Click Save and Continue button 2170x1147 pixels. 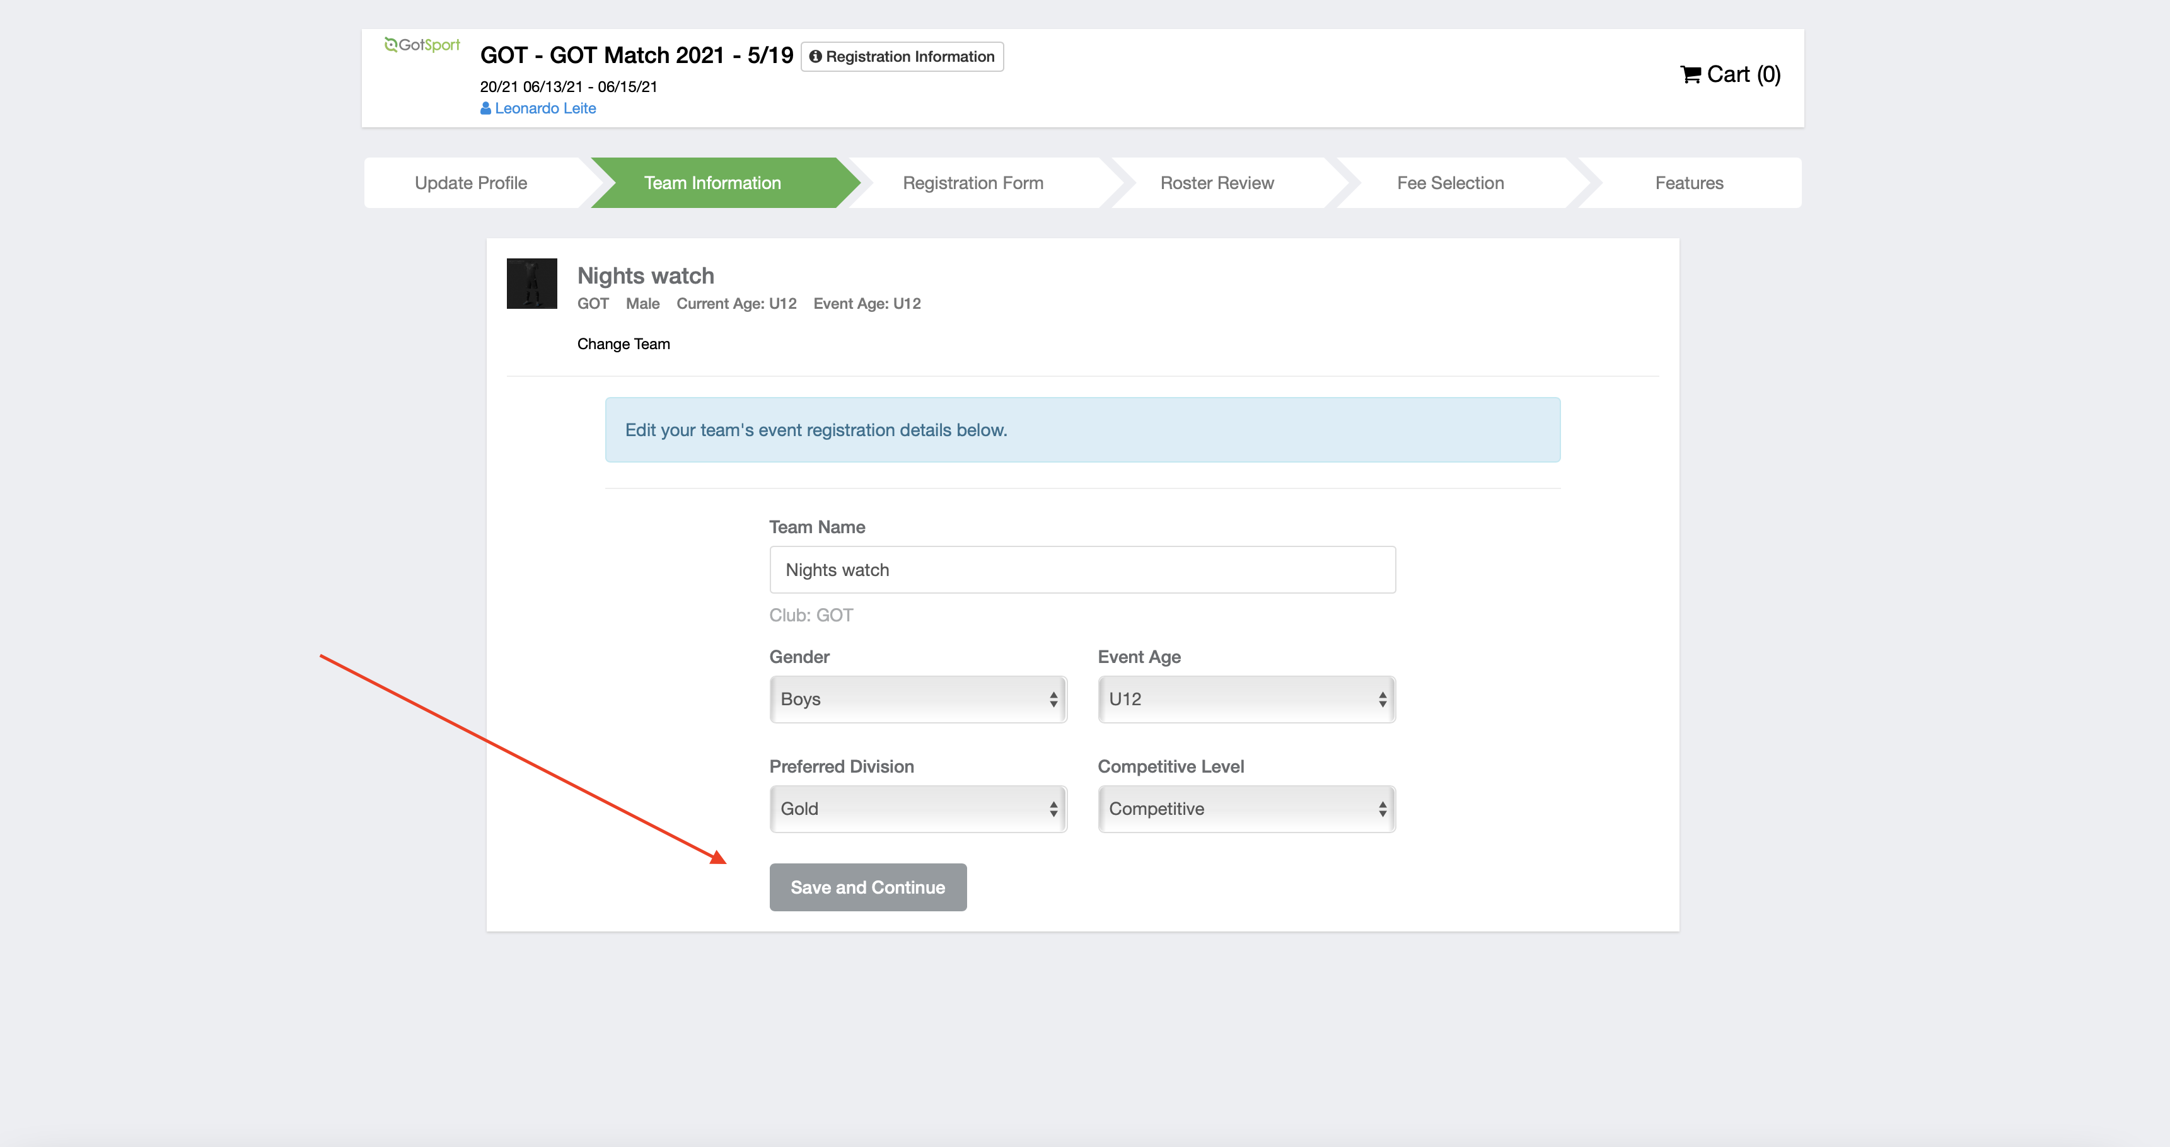[x=867, y=887]
